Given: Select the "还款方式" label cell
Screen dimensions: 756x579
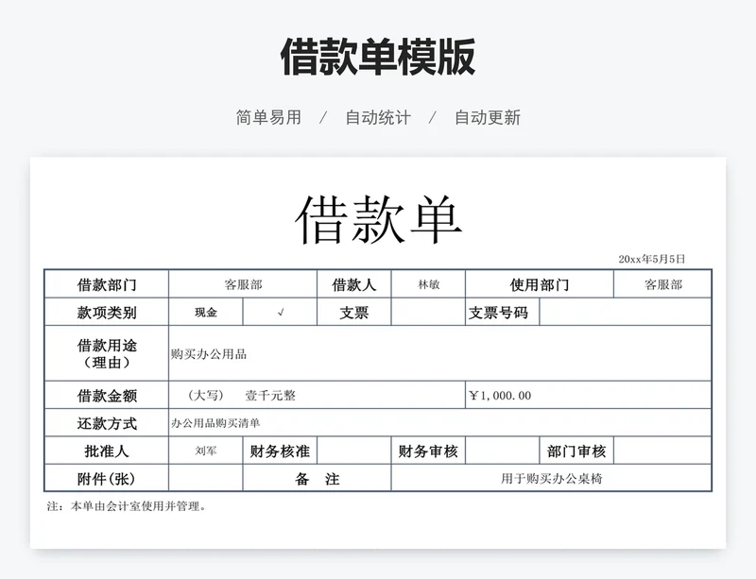Looking at the screenshot, I should tap(107, 423).
